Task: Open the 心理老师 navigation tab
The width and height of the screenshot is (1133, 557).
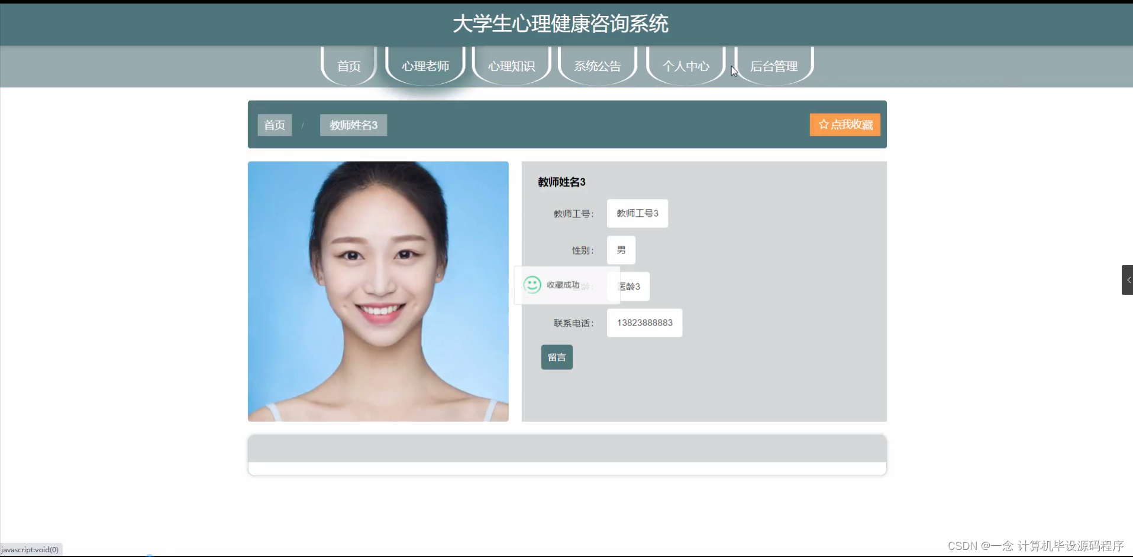Action: pyautogui.click(x=425, y=66)
